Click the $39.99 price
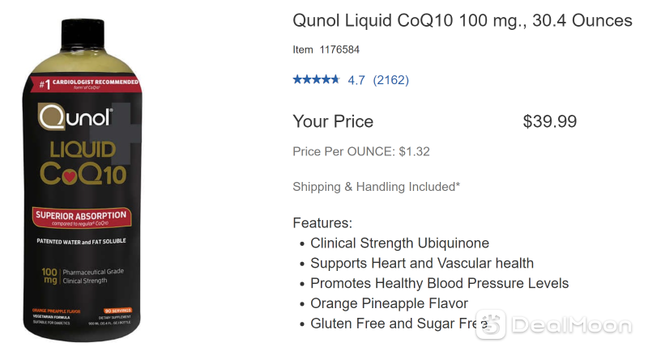Viewport: 648px width, 351px height. (x=550, y=121)
